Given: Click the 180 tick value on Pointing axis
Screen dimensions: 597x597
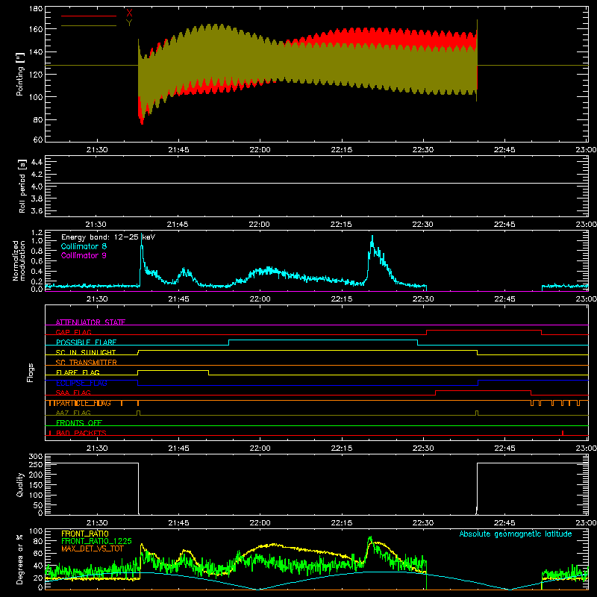Looking at the screenshot, I should pos(36,9).
